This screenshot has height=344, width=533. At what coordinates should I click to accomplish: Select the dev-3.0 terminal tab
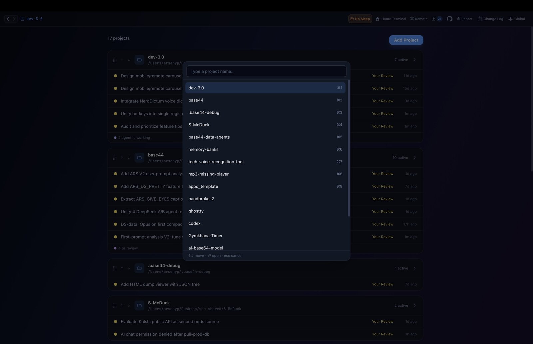point(32,19)
